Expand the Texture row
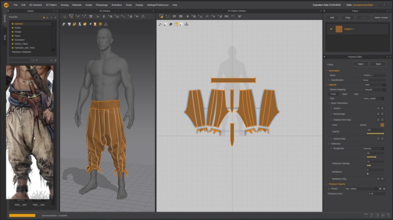 tap(331, 108)
